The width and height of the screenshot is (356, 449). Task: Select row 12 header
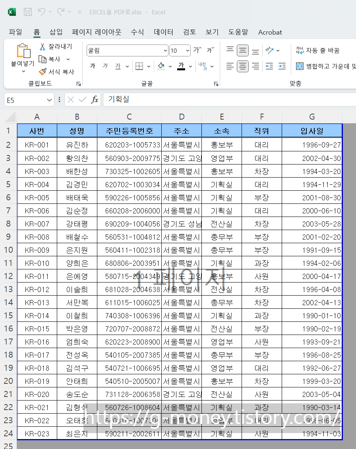coord(8,276)
